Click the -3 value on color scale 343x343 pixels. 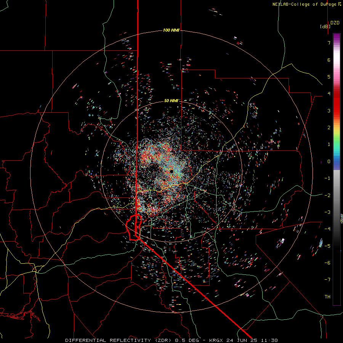pyautogui.click(x=327, y=212)
